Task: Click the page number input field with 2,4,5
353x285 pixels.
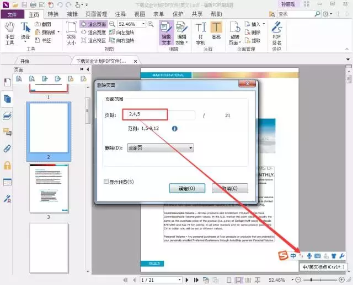Action: tap(159, 114)
